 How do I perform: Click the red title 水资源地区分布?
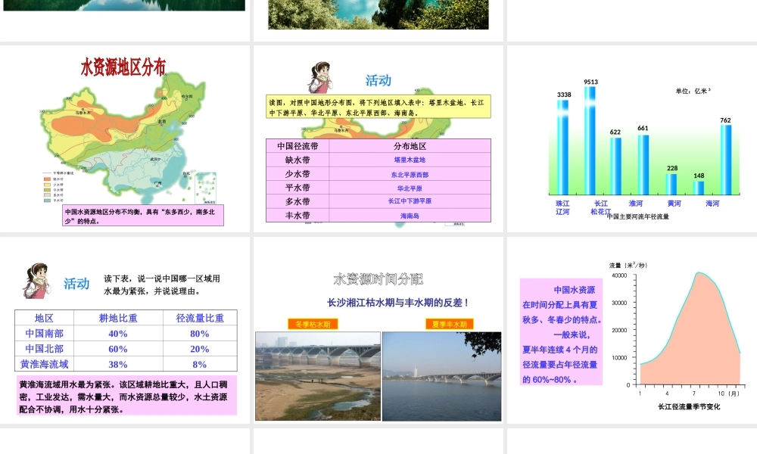[123, 67]
